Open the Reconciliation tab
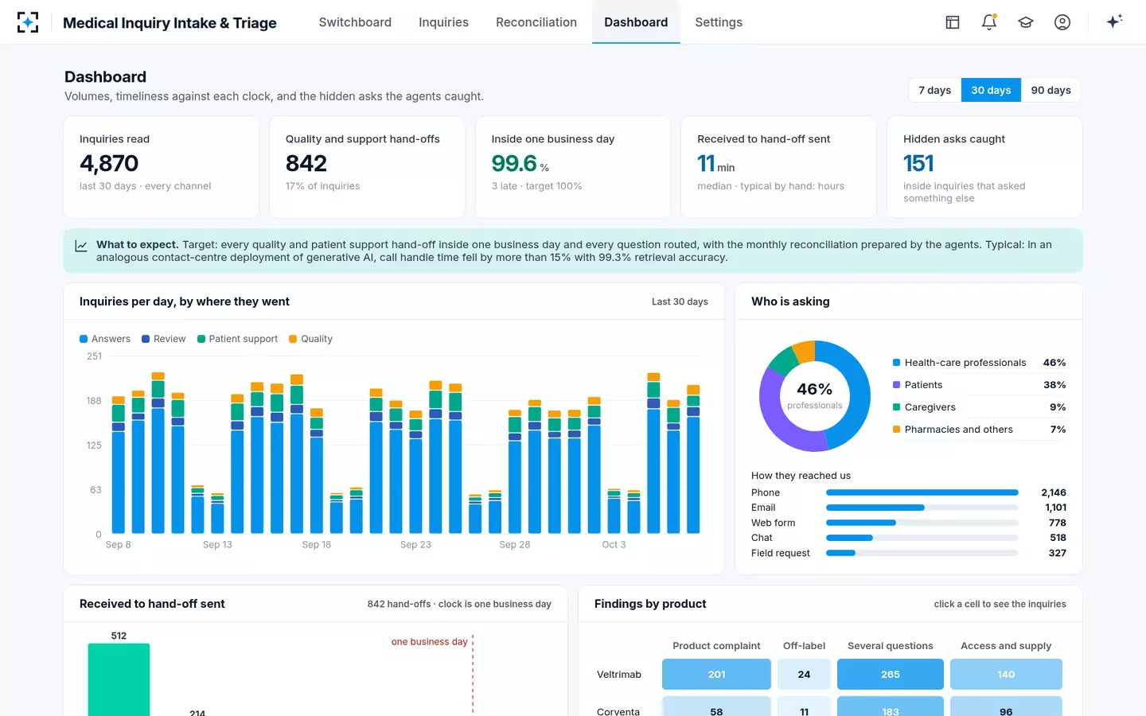1146x716 pixels. point(536,22)
